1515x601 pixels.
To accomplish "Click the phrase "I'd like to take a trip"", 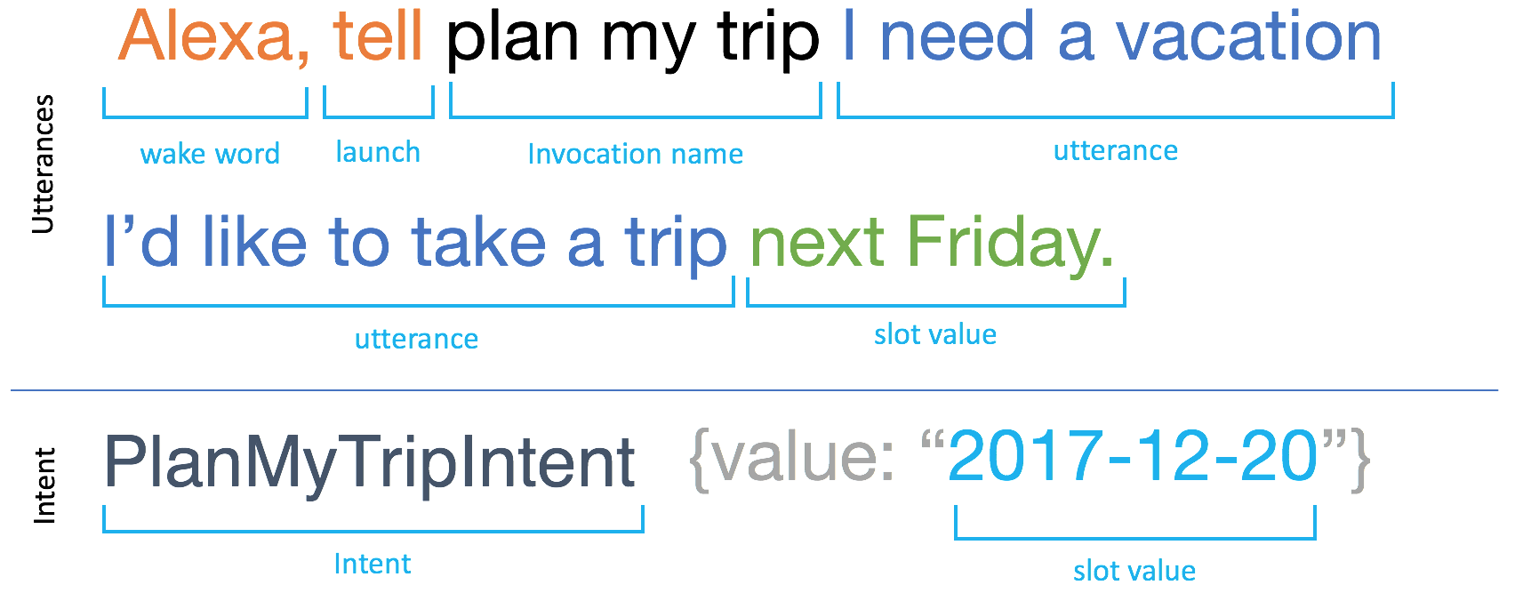I will pyautogui.click(x=415, y=243).
